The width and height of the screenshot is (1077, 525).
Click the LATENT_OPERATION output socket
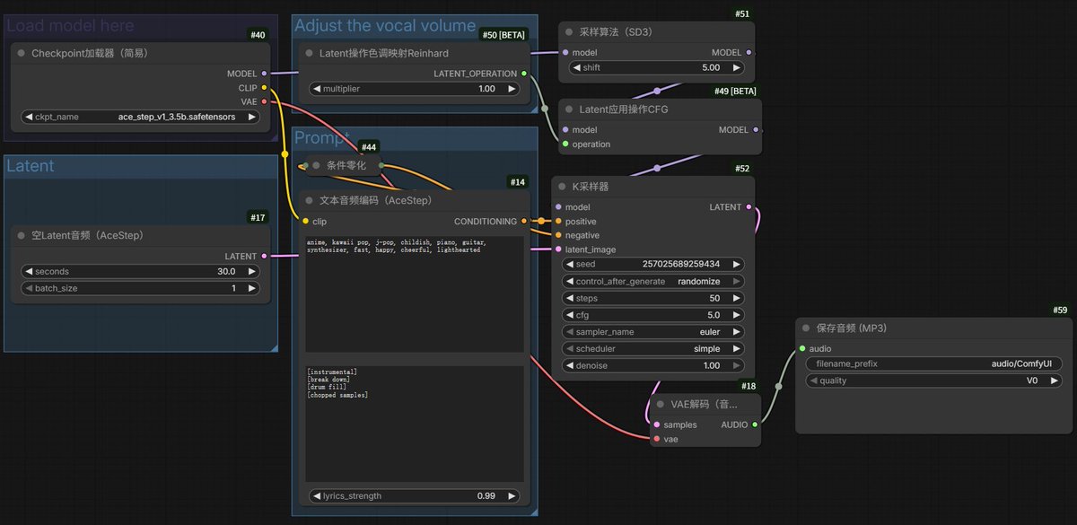524,74
